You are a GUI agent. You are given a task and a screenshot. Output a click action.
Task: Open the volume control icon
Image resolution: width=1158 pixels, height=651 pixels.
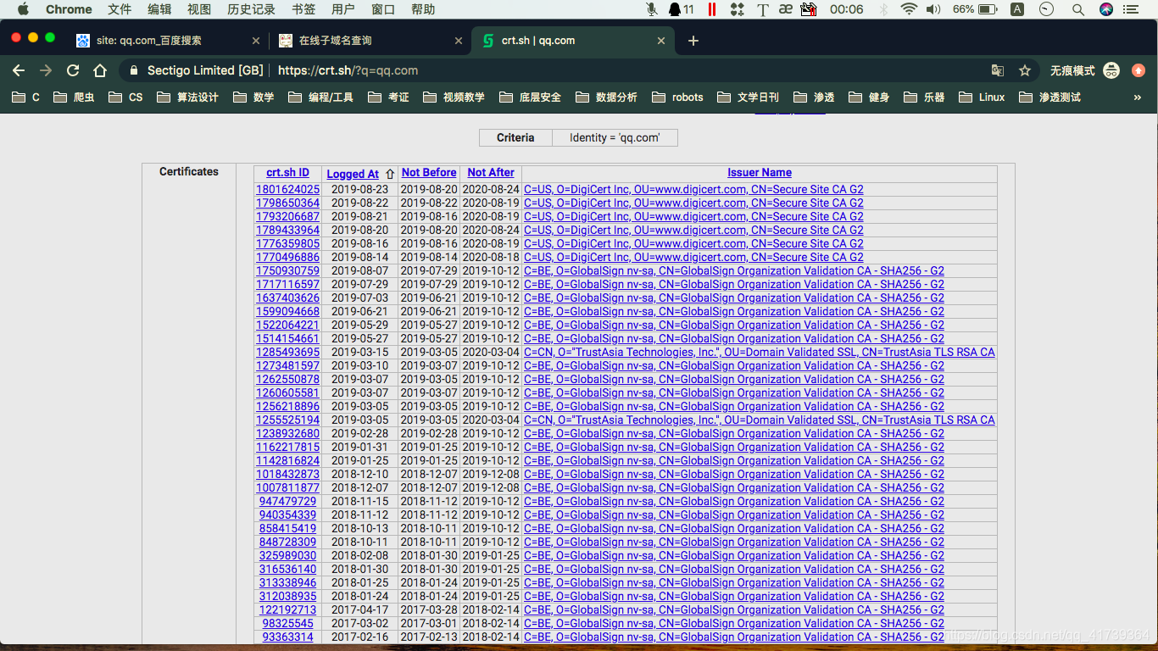(933, 9)
